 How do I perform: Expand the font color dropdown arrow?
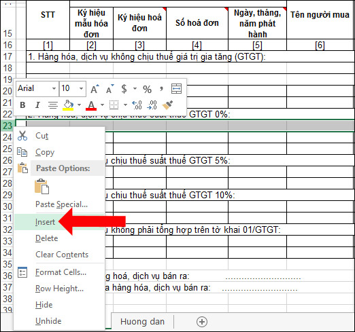pyautogui.click(x=102, y=105)
